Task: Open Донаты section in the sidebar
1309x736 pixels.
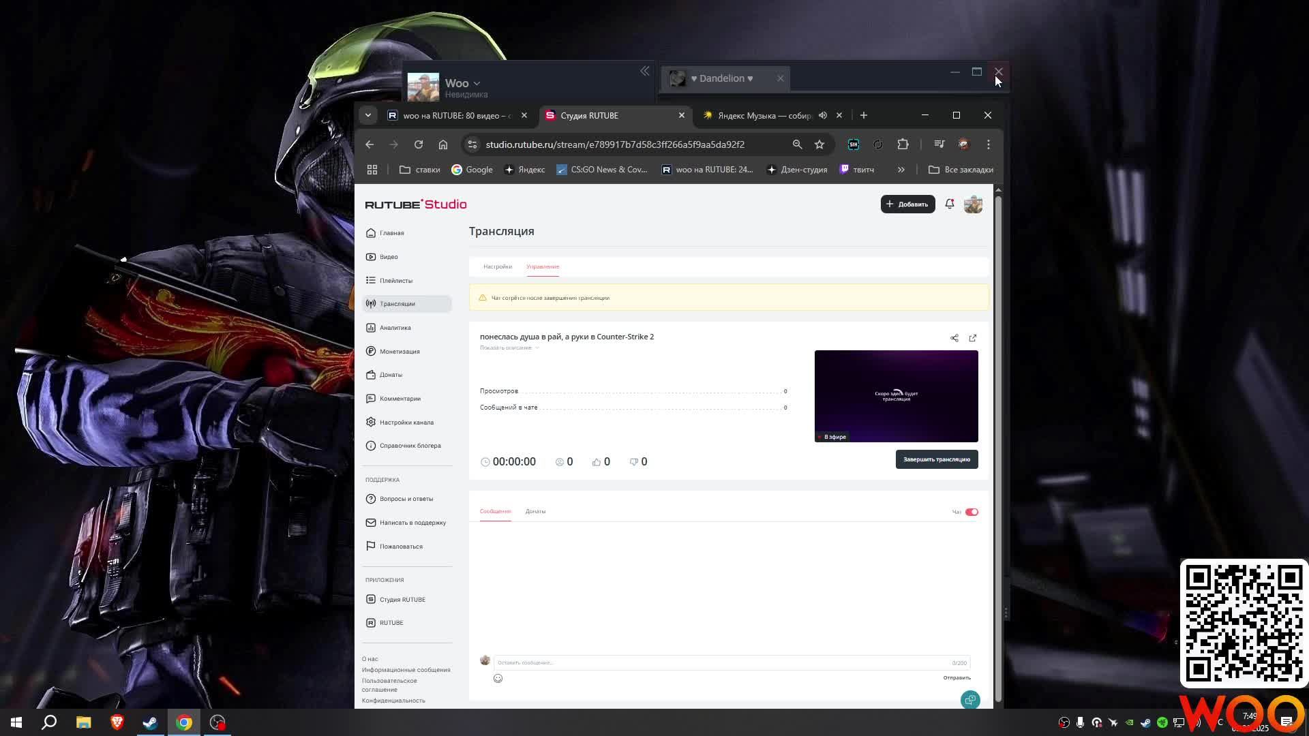Action: point(391,375)
